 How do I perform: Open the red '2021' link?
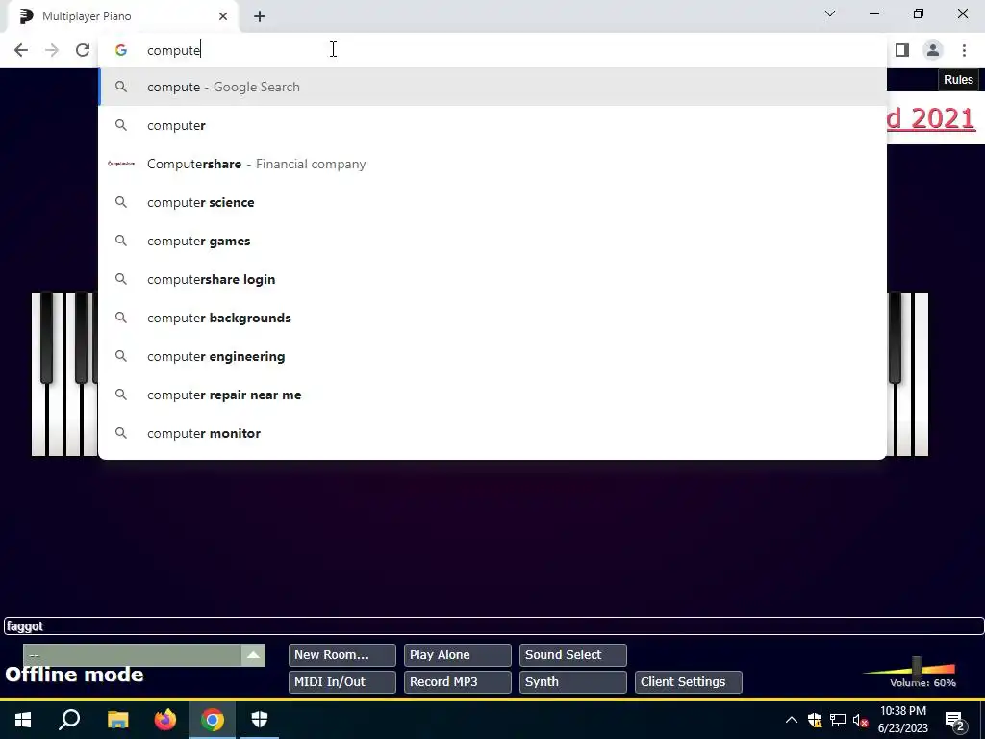coord(931,118)
